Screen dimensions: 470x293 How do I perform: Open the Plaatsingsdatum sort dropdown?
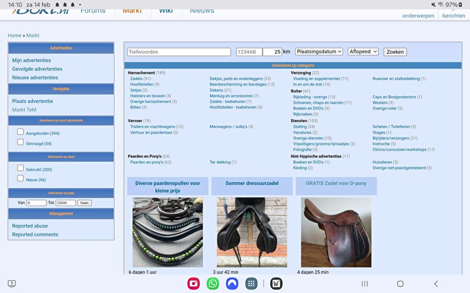[319, 52]
